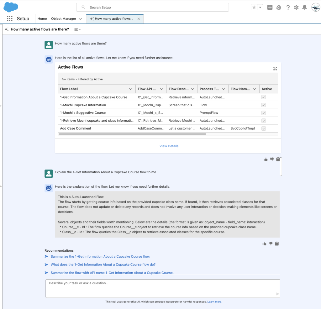Viewport: 321px width, 309px height.
Task: Toggle Active checkbox for 1-Mochi Cupcake Information
Action: tap(263, 105)
